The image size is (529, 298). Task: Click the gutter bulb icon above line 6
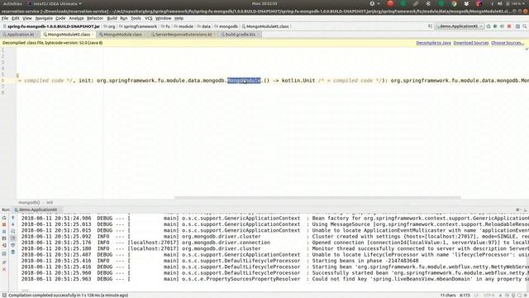point(17,75)
